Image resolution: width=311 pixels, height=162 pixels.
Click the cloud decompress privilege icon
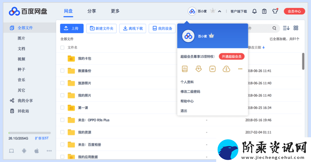(x=226, y=69)
